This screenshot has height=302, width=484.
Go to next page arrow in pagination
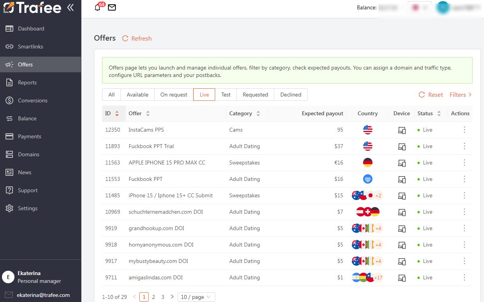172,297
